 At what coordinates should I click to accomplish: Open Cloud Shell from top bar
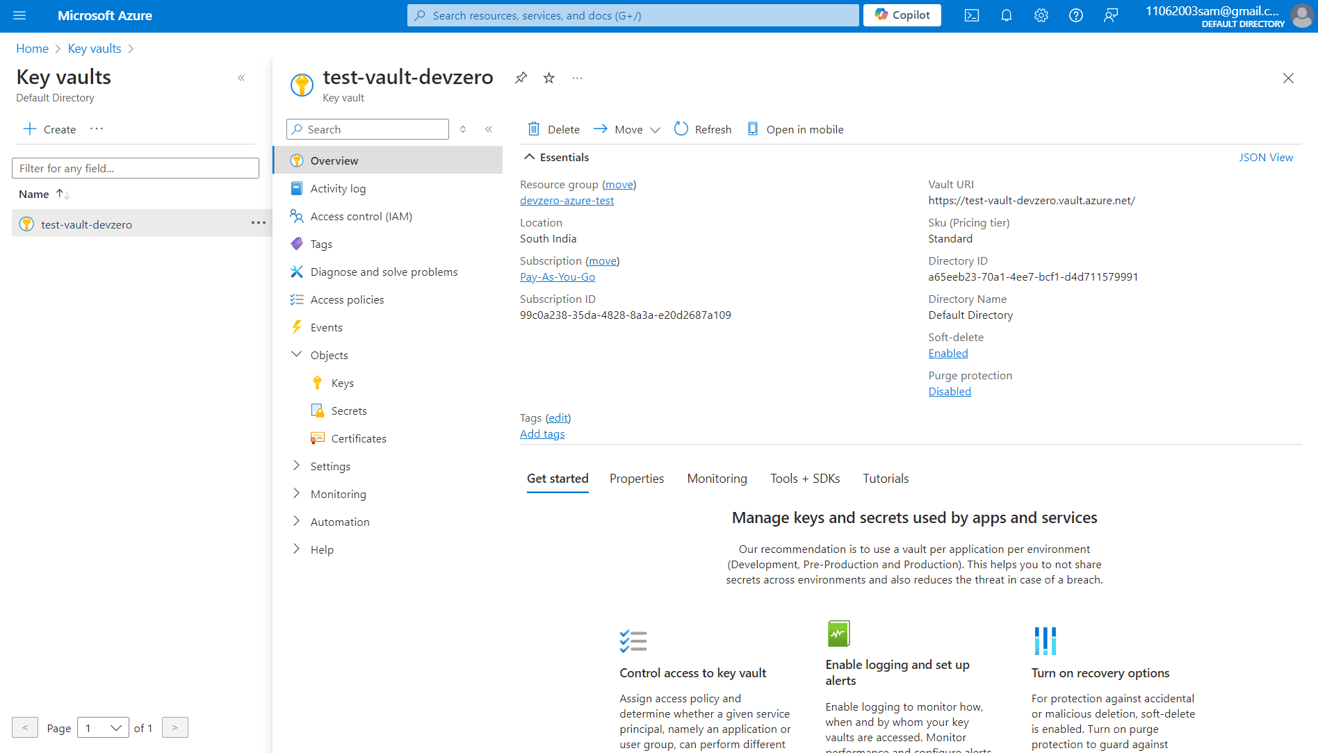(x=972, y=15)
